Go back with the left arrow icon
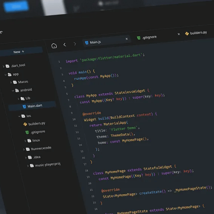The image size is (214, 214). point(65,45)
